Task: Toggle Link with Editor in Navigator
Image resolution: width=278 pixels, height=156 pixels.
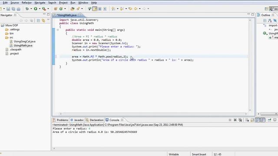Action: 43,20
